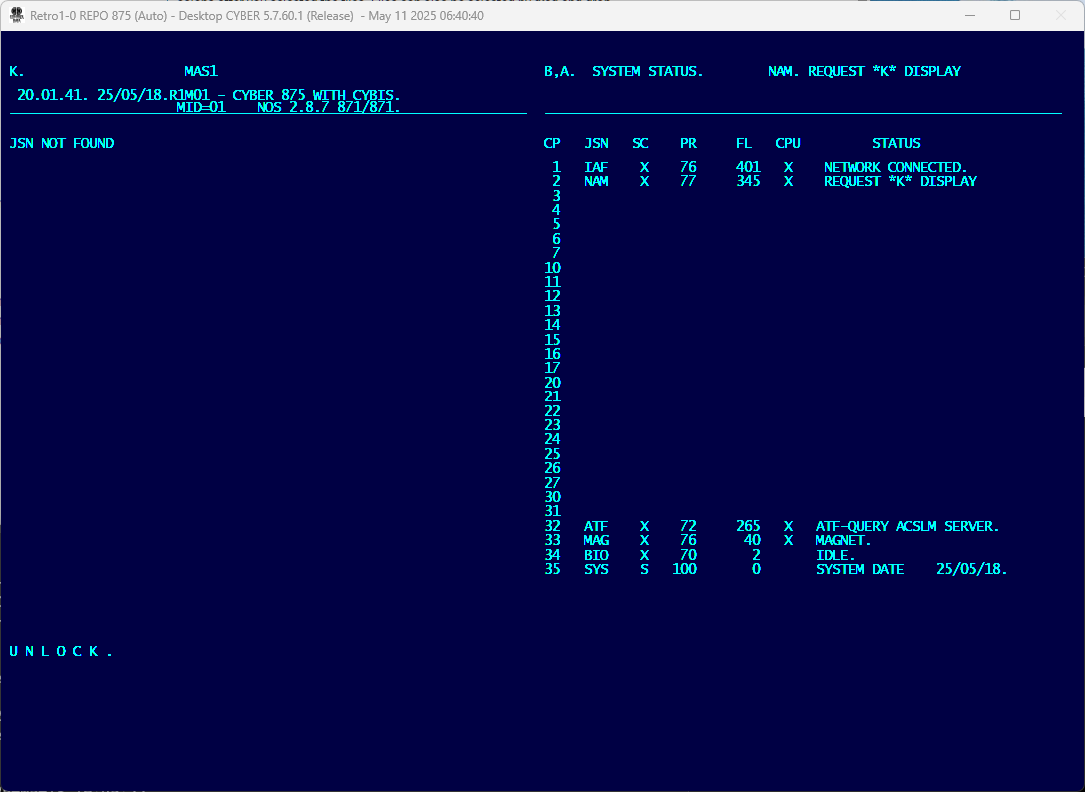The width and height of the screenshot is (1085, 792).
Task: Click the SYS job entry at control point 35
Action: point(596,570)
